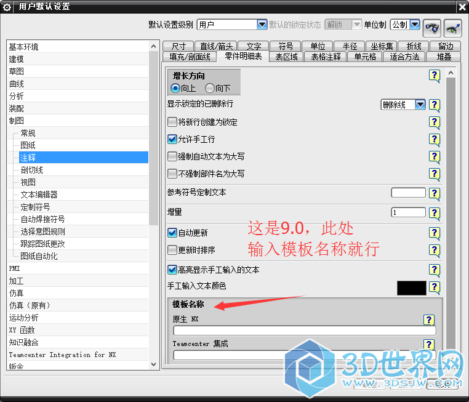The height and width of the screenshot is (402, 469).
Task: Click settings panel scroll-up arrow
Action: click(451, 73)
